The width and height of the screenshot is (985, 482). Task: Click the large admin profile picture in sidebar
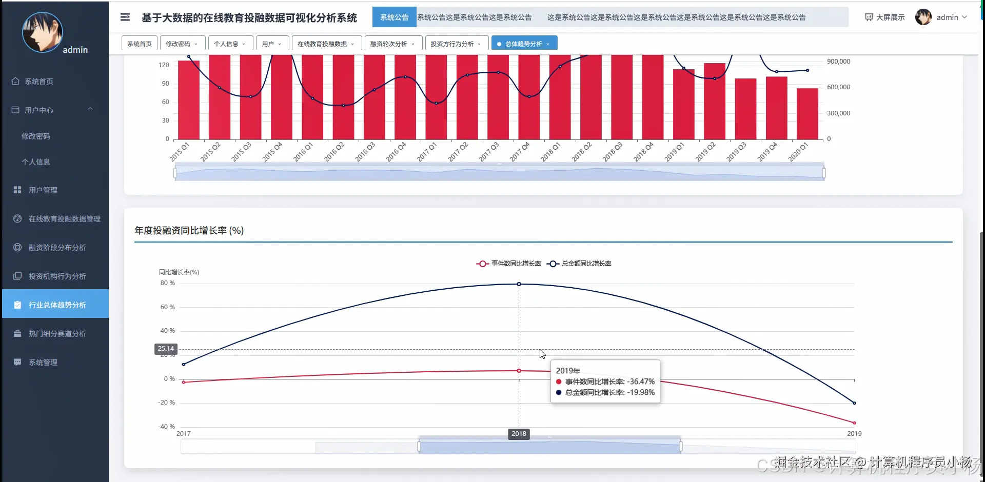click(x=43, y=32)
